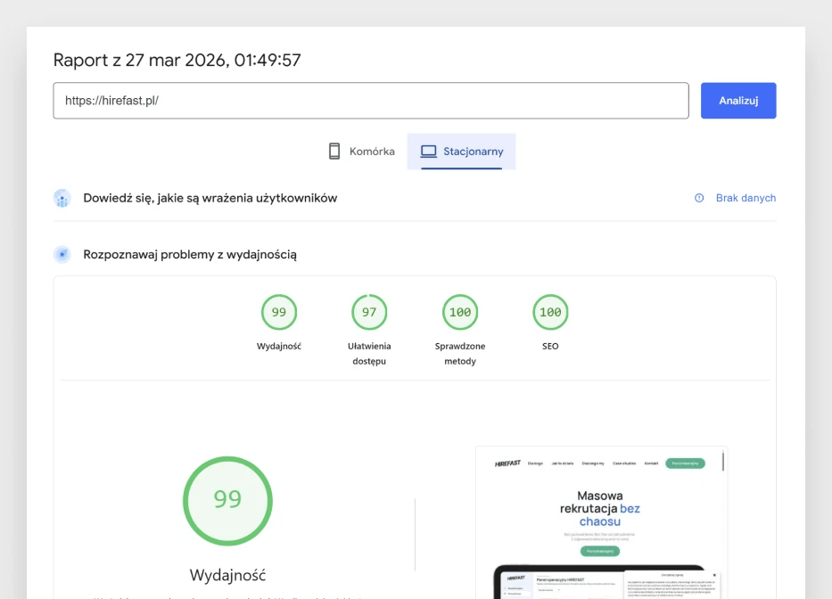Select the small 99 Wydajność score gauge
The image size is (832, 599).
tap(279, 312)
